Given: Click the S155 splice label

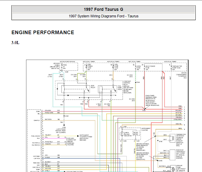Looking at the screenshot, I should point(161,161).
